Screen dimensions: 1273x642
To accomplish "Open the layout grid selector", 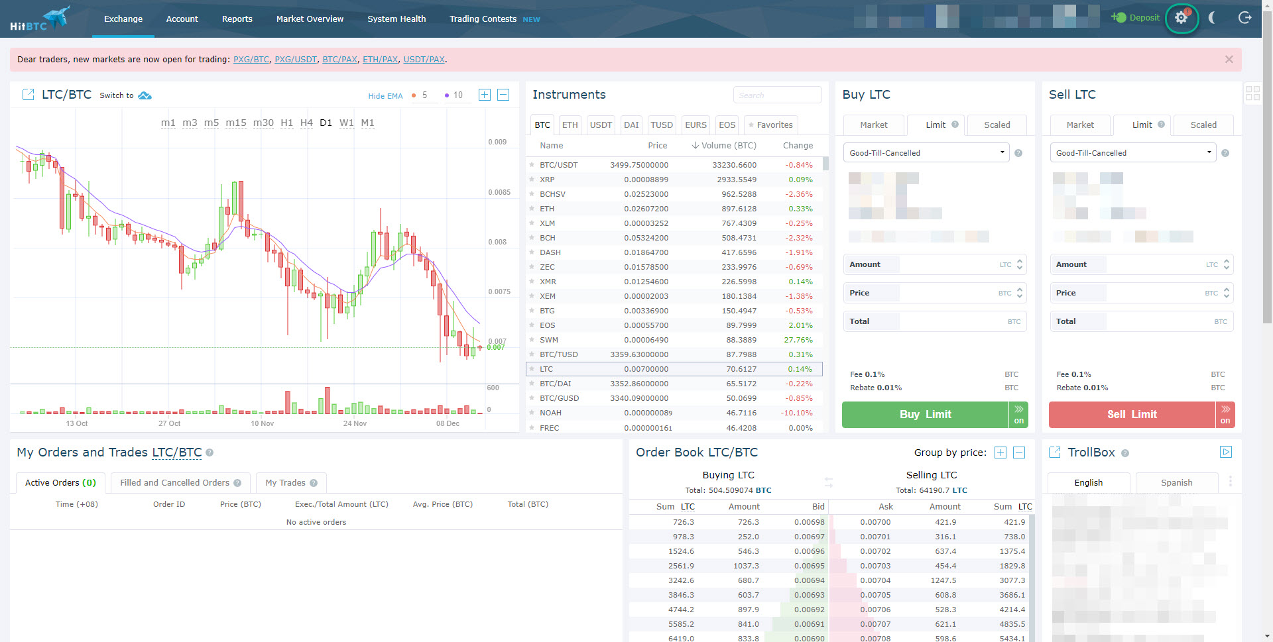I will (1252, 93).
